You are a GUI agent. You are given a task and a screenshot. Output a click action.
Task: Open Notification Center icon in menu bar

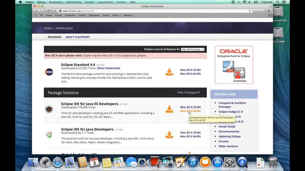(284, 2)
